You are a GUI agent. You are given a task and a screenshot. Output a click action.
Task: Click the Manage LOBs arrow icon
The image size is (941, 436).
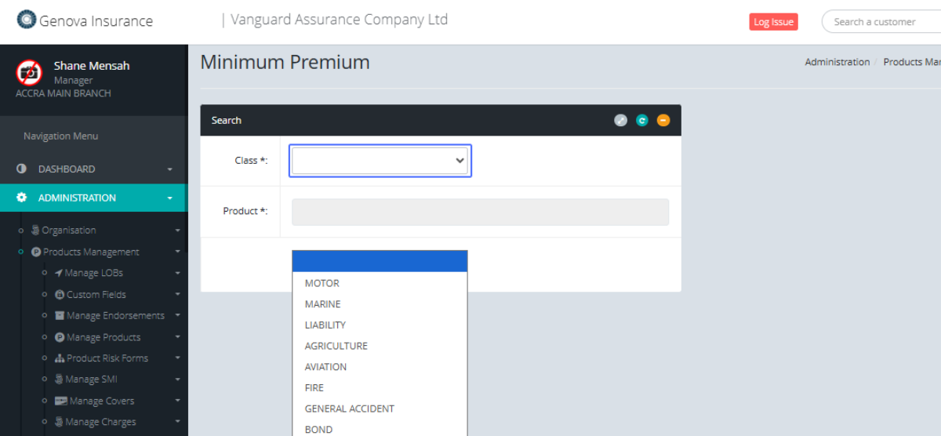(59, 273)
